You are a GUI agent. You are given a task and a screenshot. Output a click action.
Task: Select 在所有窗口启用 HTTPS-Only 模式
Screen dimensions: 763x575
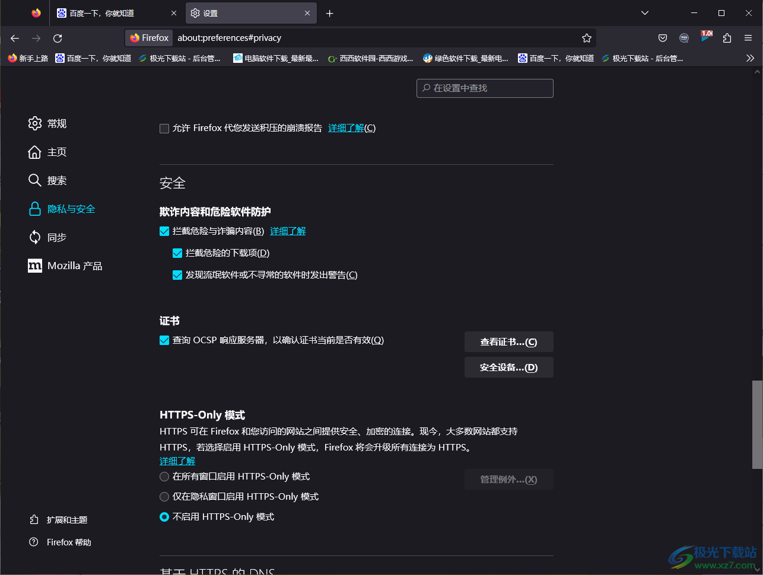click(164, 477)
